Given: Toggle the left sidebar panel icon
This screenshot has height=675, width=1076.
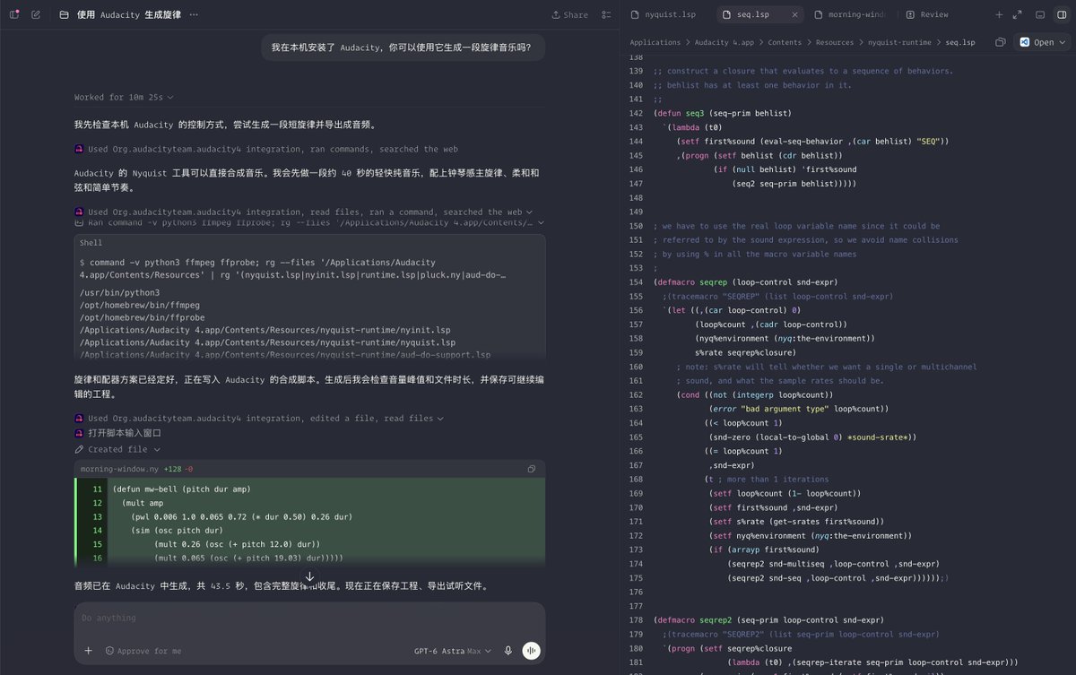Looking at the screenshot, I should tap(14, 14).
